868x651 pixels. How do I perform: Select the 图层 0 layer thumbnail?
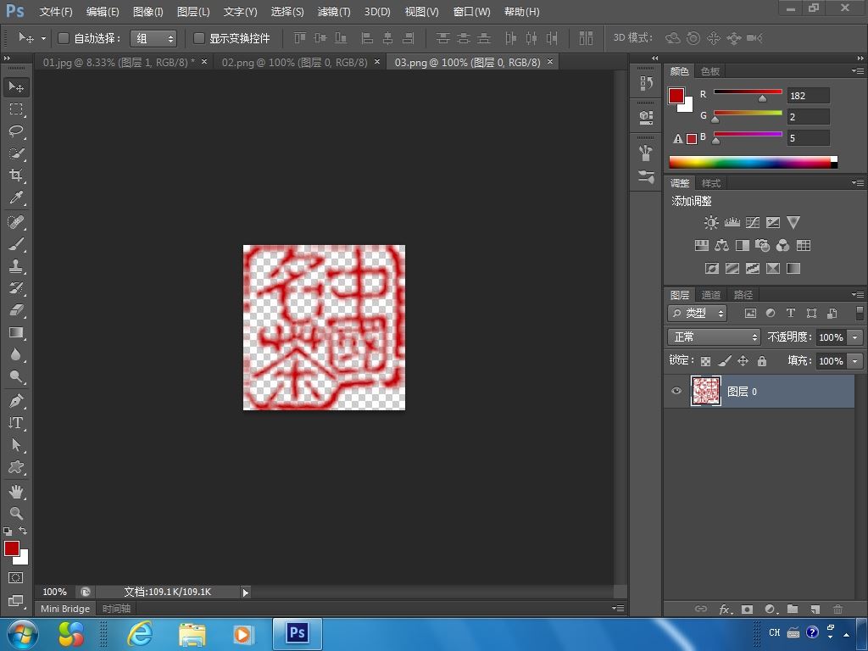(706, 391)
